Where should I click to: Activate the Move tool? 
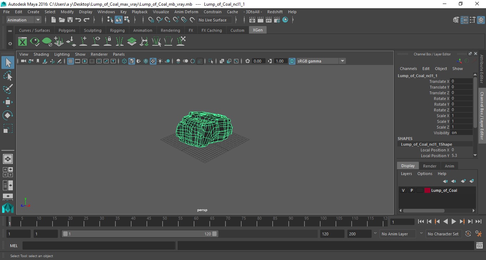(x=8, y=102)
